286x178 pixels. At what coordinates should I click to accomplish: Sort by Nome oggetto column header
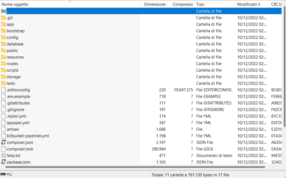(x=15, y=4)
